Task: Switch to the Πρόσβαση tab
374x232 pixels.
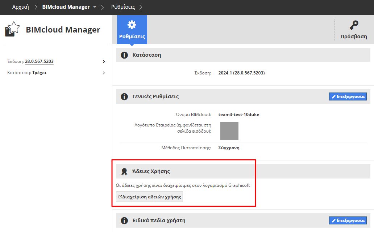Action: click(354, 30)
